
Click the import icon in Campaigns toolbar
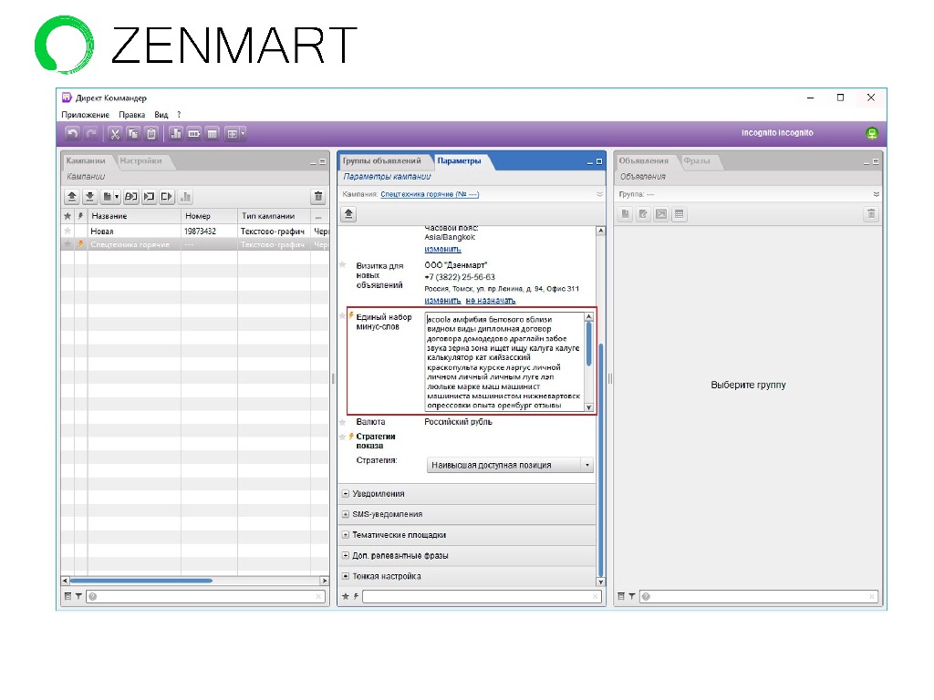coord(149,197)
